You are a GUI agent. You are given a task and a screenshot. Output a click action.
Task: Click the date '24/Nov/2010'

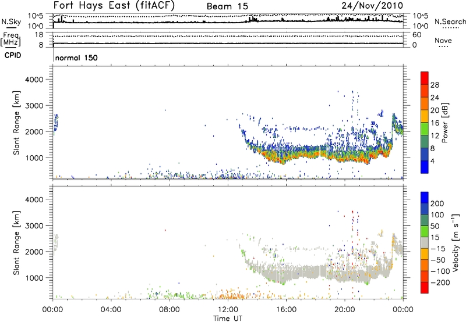(x=372, y=5)
